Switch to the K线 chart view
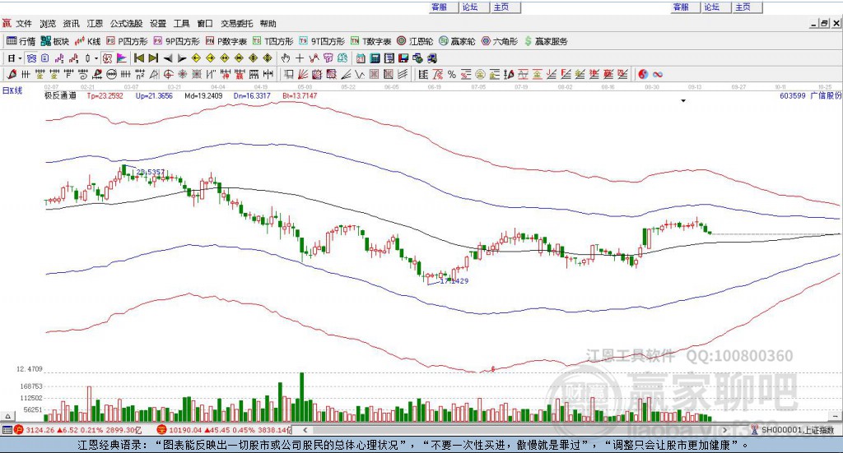 coord(87,41)
